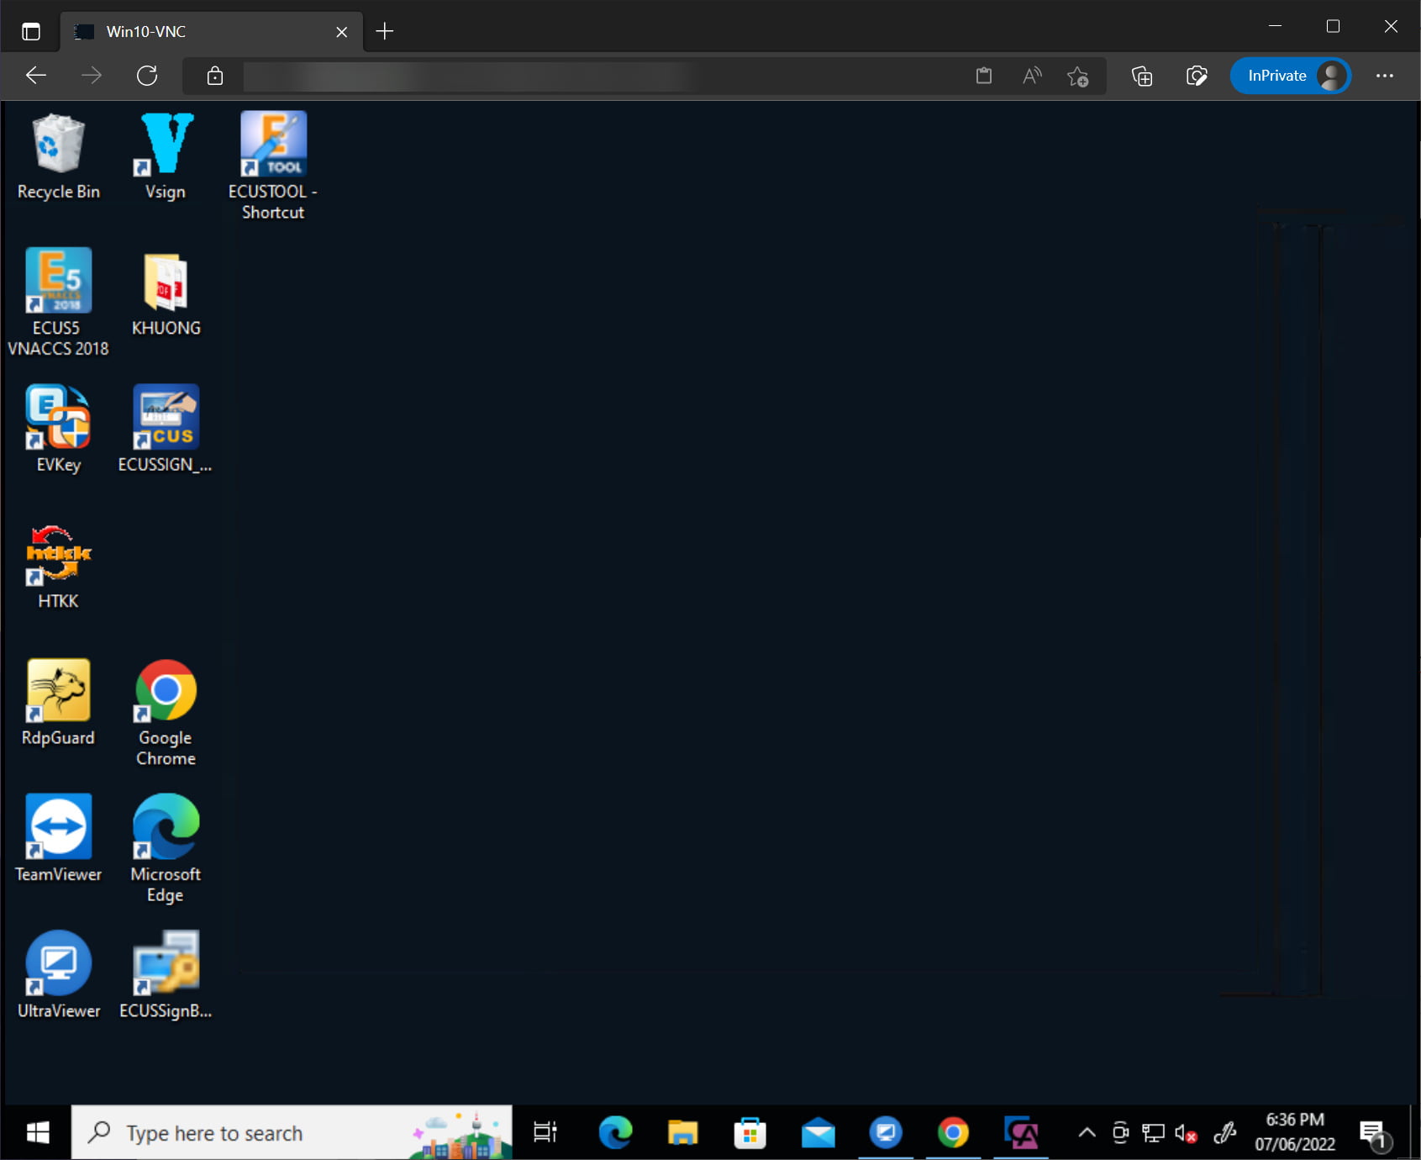This screenshot has height=1160, width=1421.
Task: Click the Recycle Bin icon
Action: click(x=58, y=156)
